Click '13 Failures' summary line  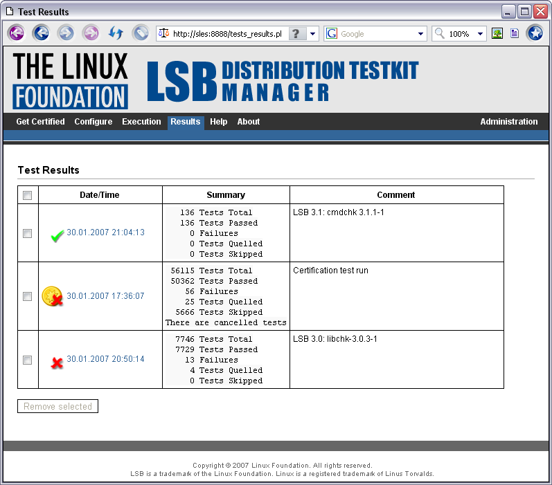[211, 360]
